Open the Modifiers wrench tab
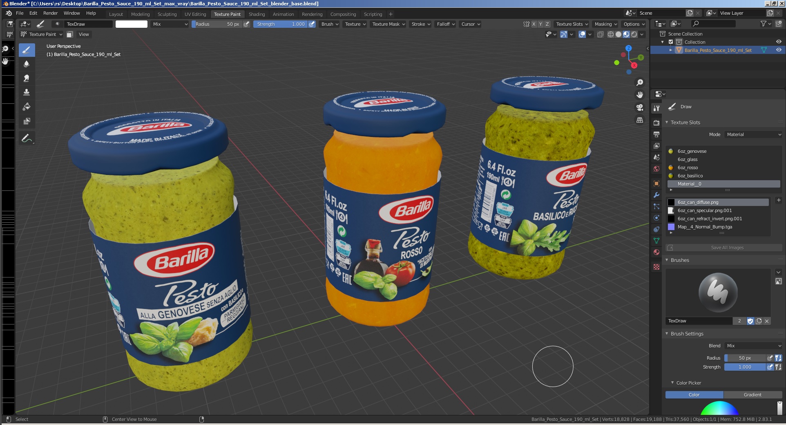The height and width of the screenshot is (425, 786). tap(656, 195)
